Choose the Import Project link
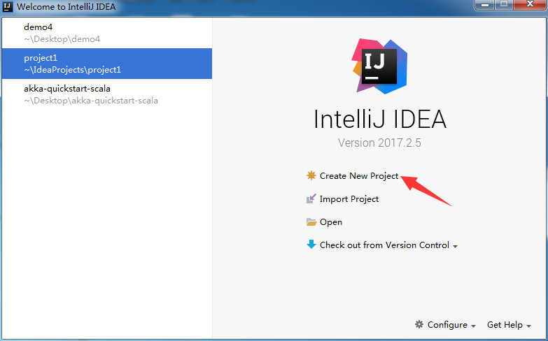The width and height of the screenshot is (548, 341). click(349, 199)
